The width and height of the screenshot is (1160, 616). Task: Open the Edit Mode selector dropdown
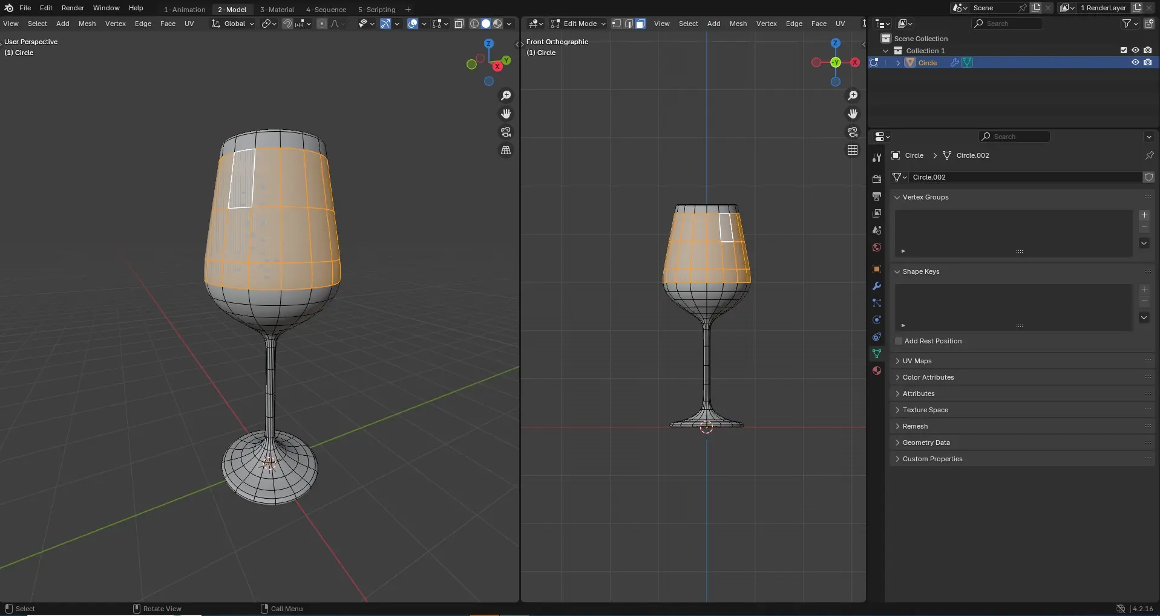pos(578,24)
